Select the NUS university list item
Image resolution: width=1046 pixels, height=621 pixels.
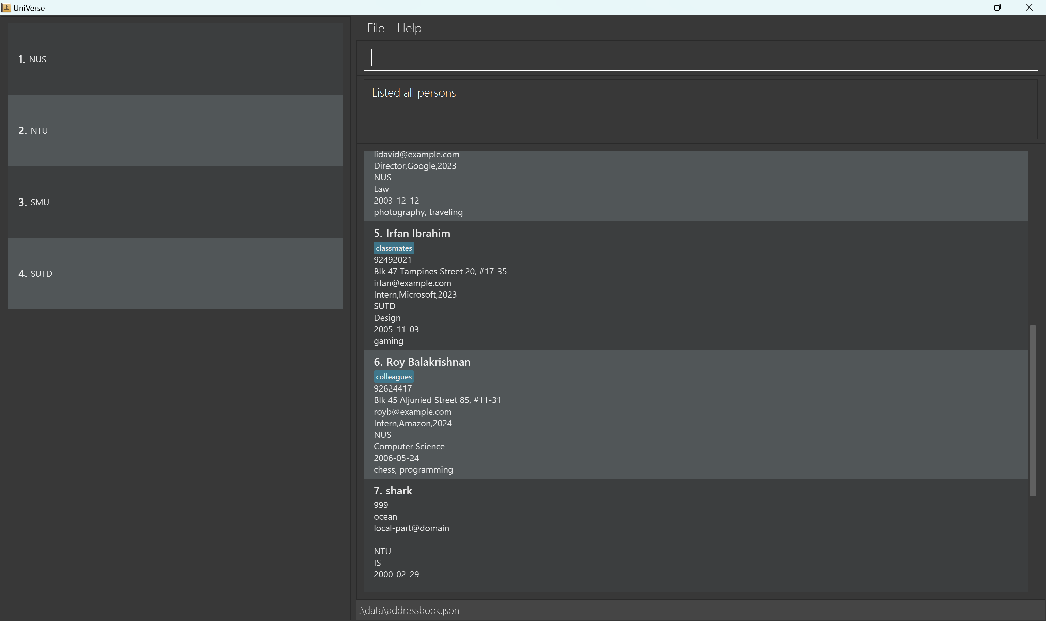(x=175, y=59)
